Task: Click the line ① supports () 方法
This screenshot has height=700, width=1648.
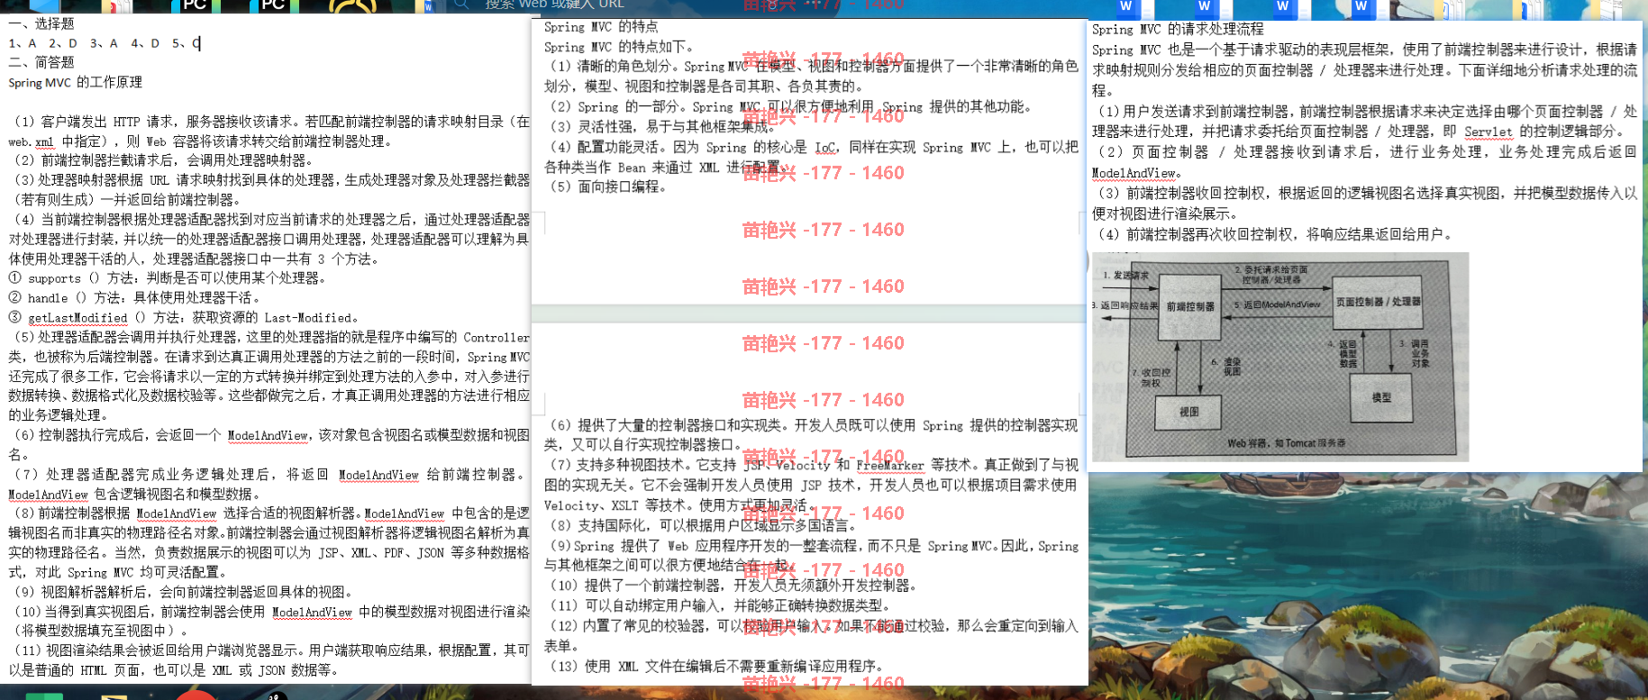Action: [168, 278]
